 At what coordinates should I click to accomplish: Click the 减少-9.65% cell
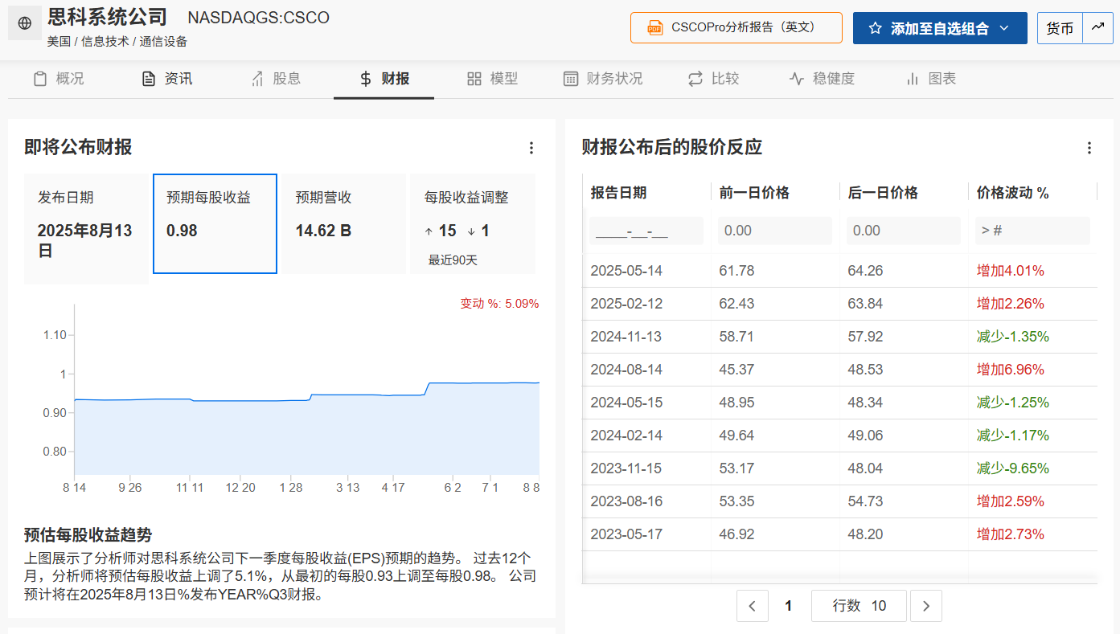point(1013,468)
